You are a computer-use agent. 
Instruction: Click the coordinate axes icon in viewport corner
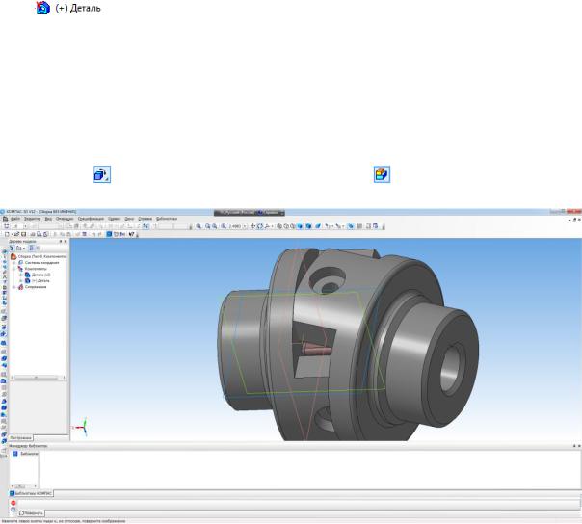[83, 425]
